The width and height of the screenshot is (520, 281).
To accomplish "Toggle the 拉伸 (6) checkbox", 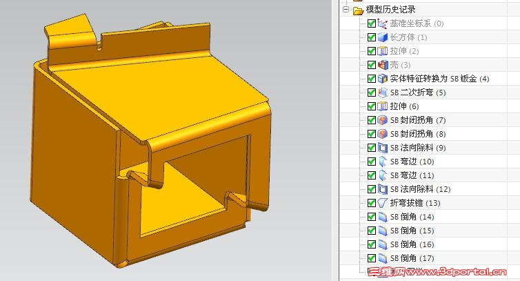I will (372, 106).
